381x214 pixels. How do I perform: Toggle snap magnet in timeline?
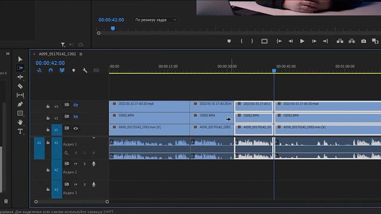[51, 70]
